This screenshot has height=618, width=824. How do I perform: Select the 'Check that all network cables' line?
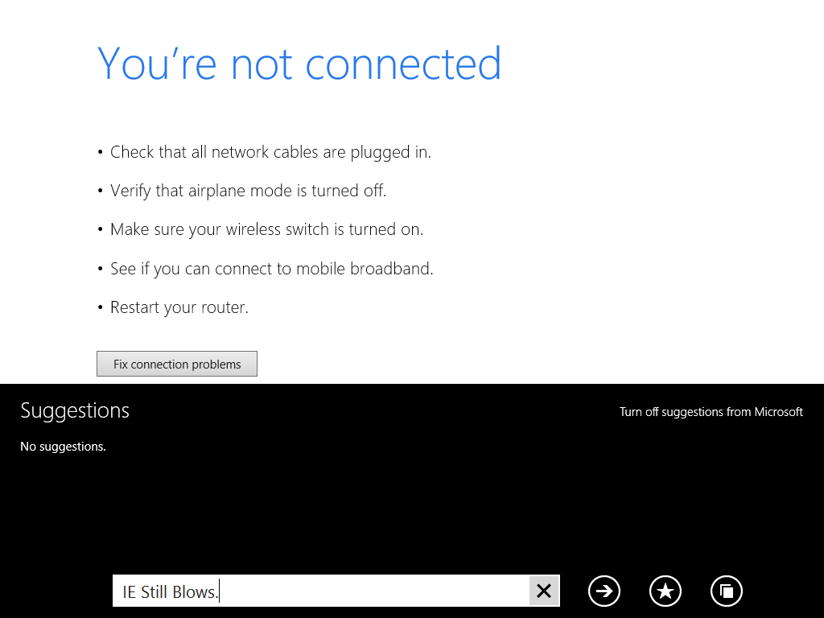(270, 152)
